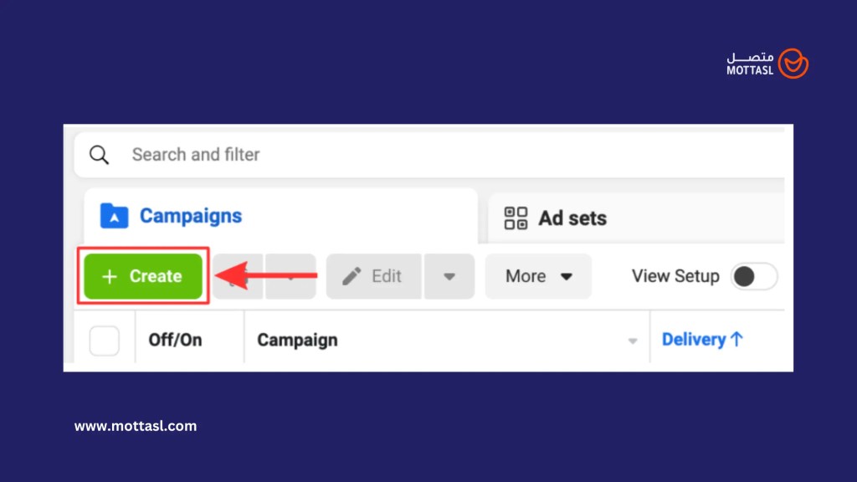Click the Campaigns folder icon
This screenshot has width=857, height=482.
coord(114,216)
